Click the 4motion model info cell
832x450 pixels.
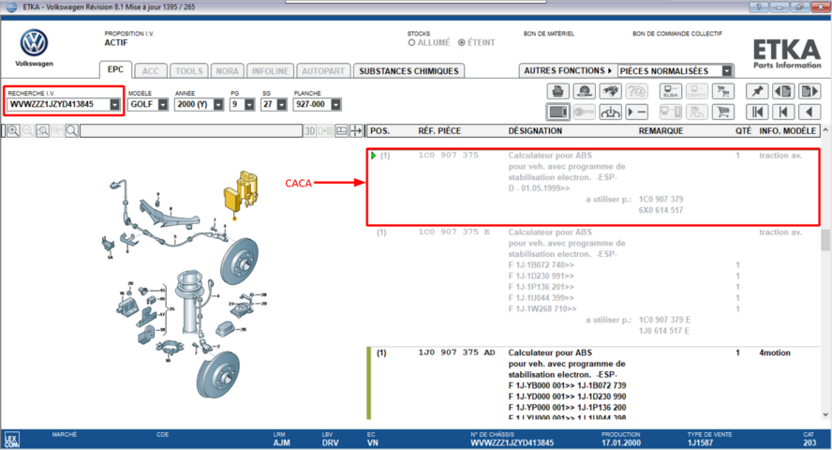point(775,352)
